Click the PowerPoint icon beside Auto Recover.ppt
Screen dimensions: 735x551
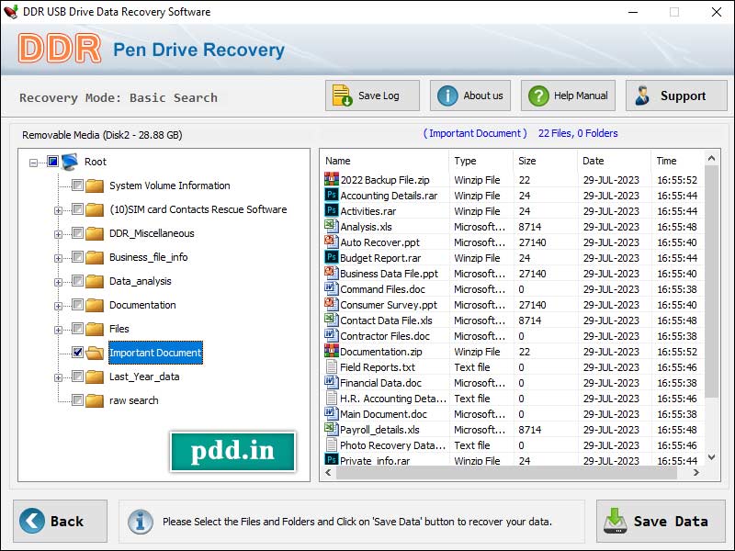[x=330, y=242]
